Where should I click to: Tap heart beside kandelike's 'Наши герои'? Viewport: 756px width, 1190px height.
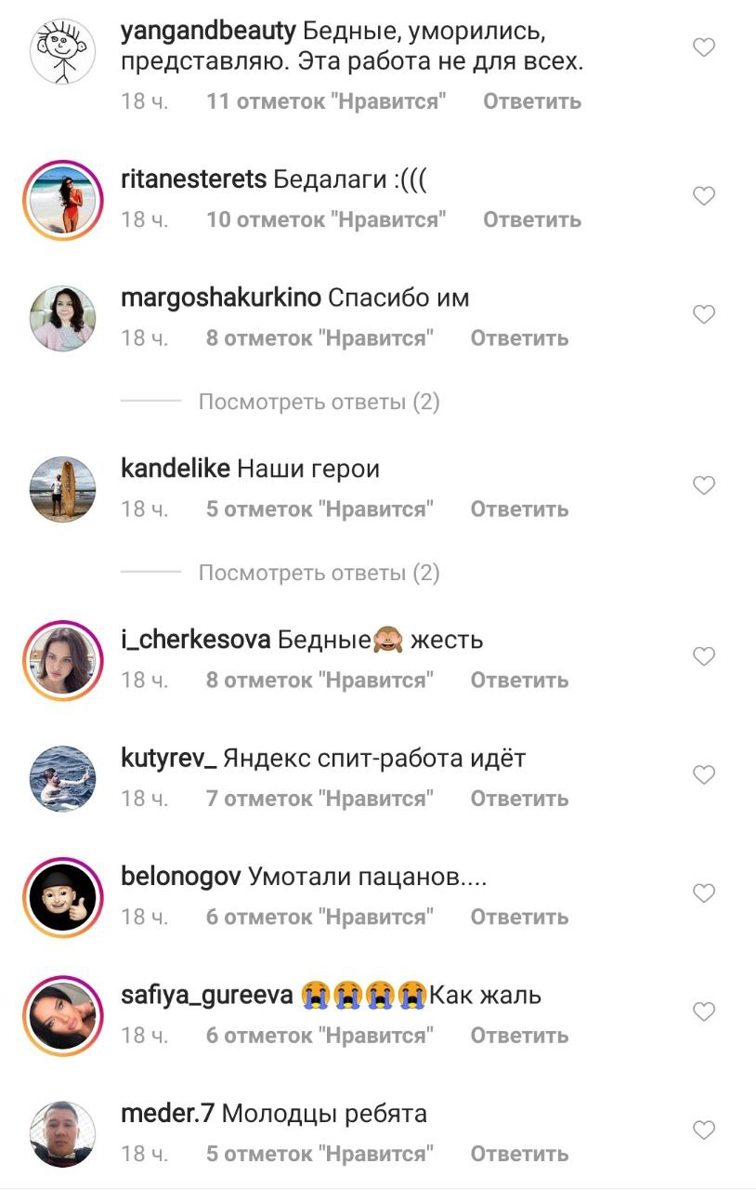tap(704, 485)
